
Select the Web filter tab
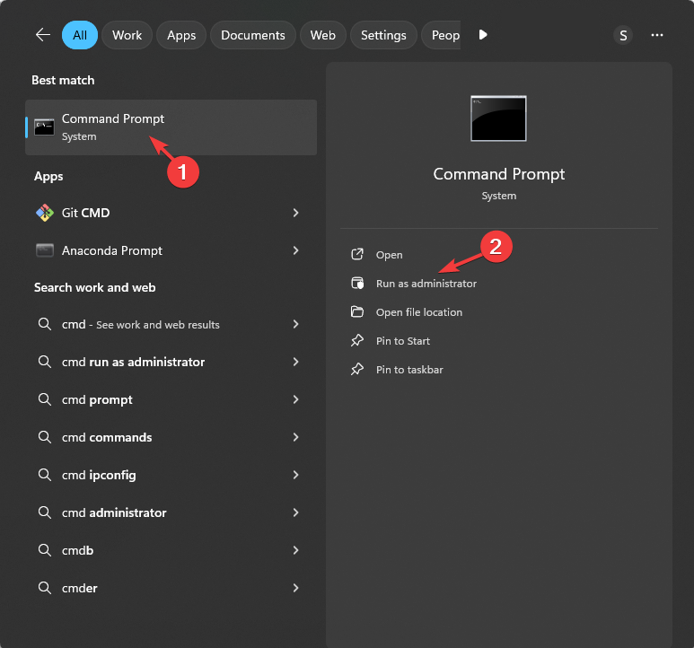323,35
